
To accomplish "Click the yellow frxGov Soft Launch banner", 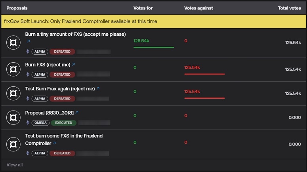I will click(x=153, y=21).
